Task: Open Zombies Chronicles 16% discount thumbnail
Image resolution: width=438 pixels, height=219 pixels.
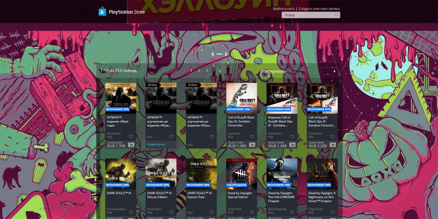Action: click(241, 98)
